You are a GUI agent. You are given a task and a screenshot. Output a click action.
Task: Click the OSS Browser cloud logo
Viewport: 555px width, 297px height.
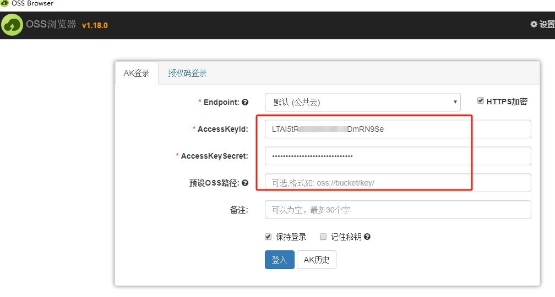coord(12,25)
